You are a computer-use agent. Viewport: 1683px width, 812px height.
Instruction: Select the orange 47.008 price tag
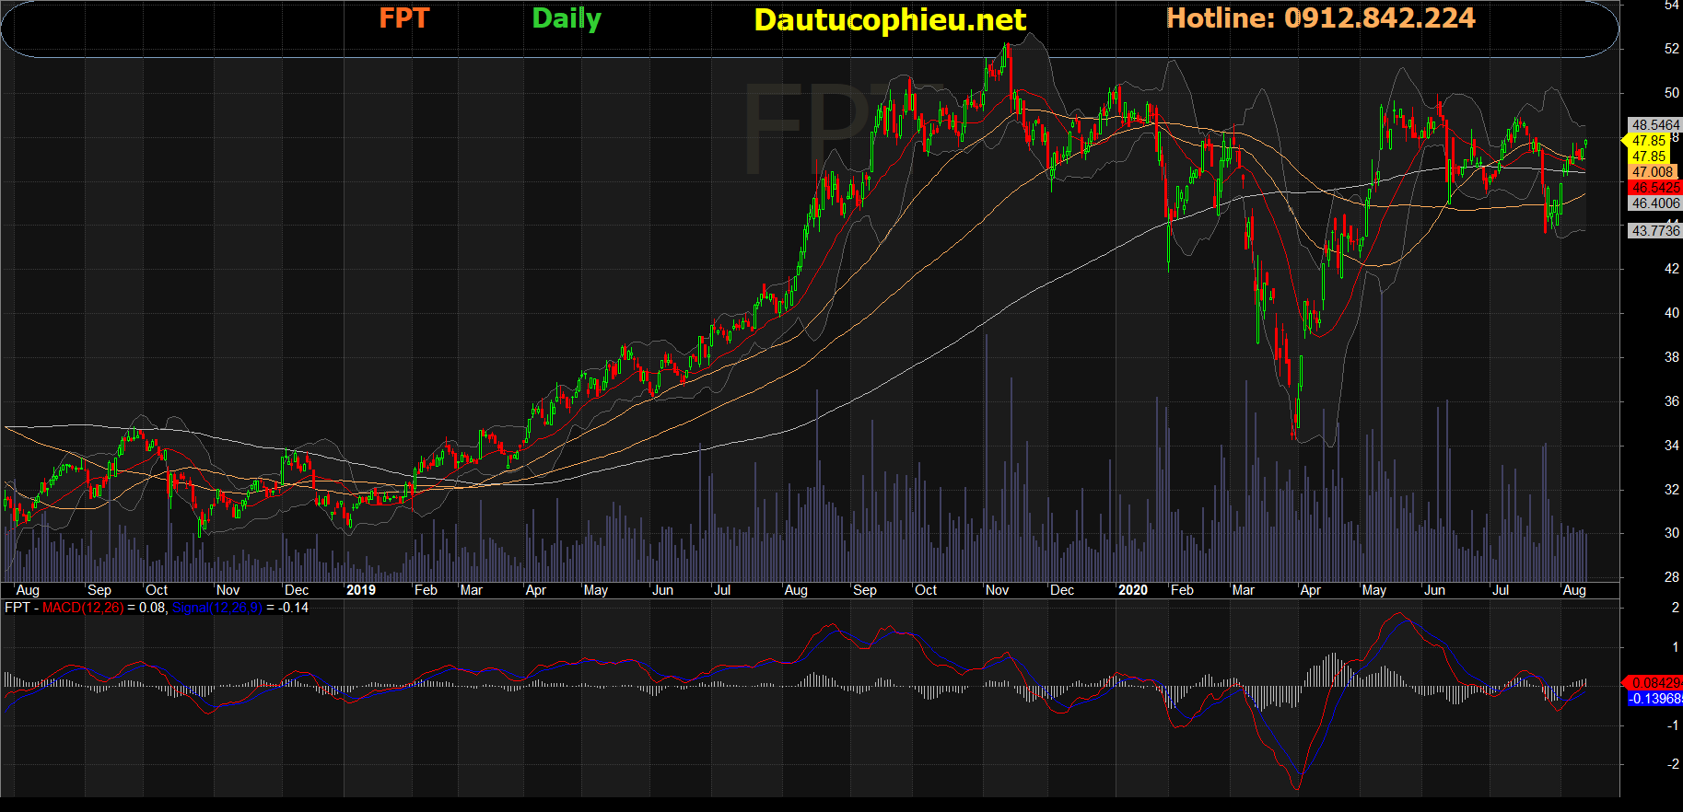pos(1653,172)
